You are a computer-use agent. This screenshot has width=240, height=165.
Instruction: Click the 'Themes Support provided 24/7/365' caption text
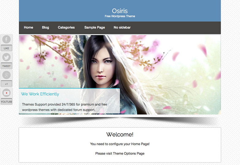tap(64, 107)
